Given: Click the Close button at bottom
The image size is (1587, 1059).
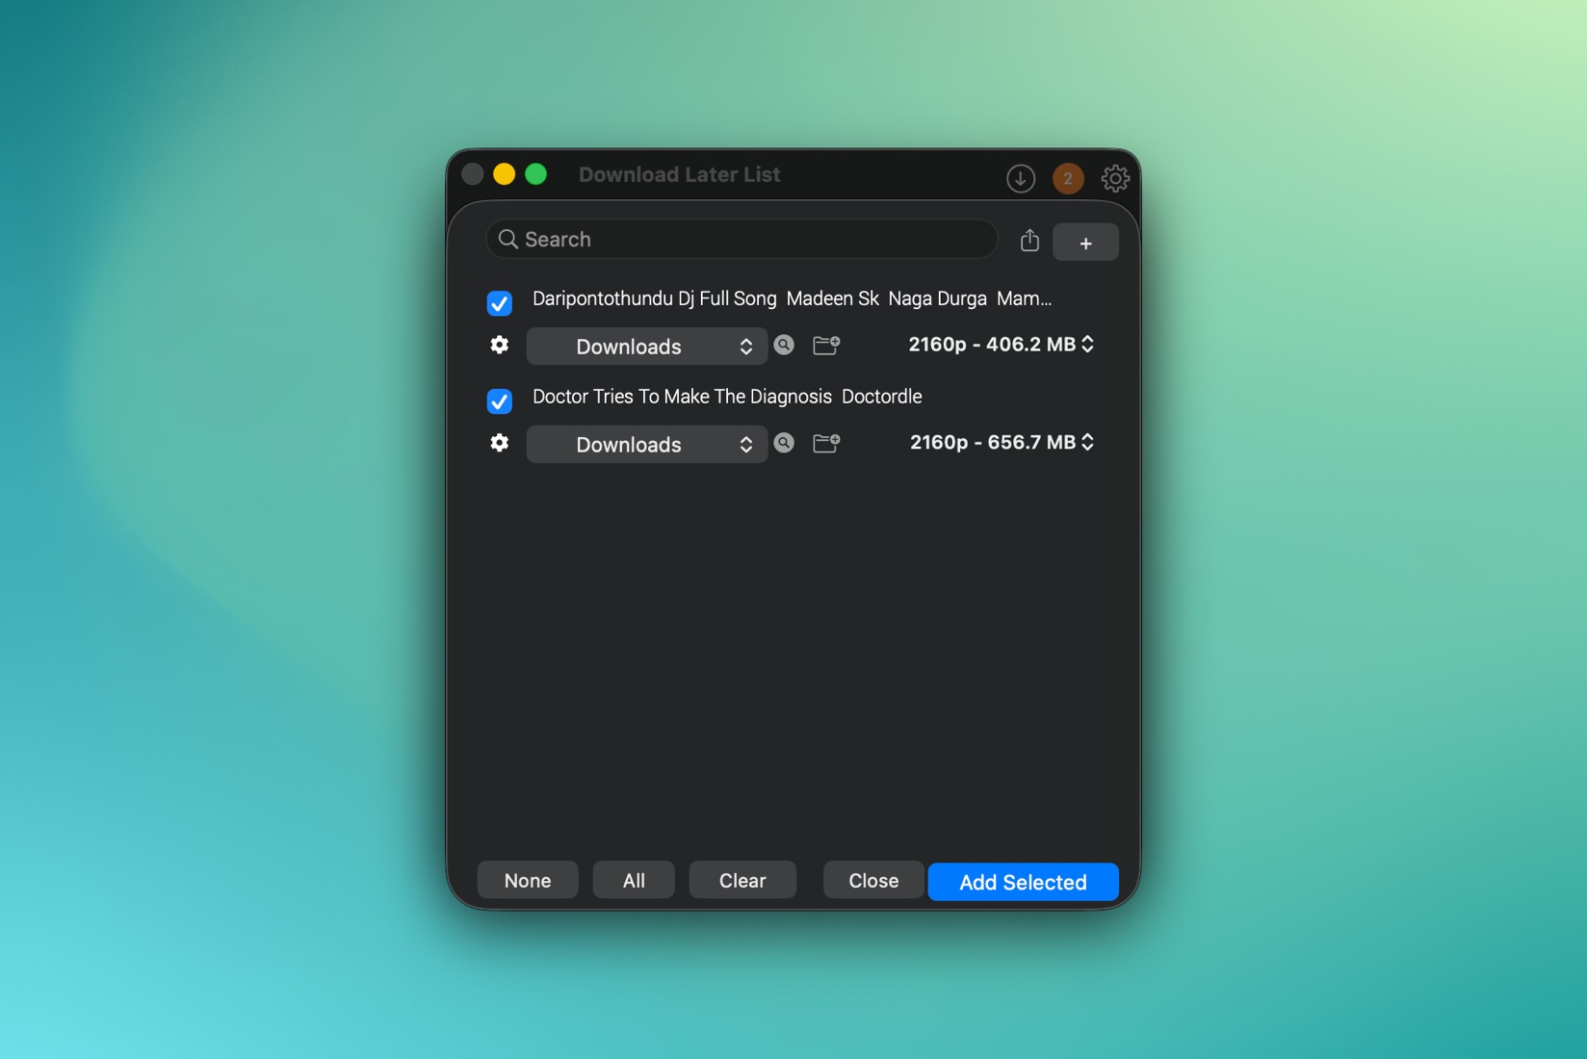Looking at the screenshot, I should pos(873,880).
